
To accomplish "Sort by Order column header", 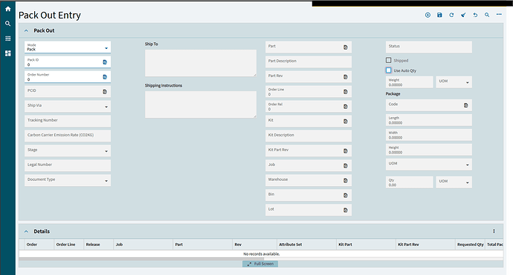I will (32, 245).
